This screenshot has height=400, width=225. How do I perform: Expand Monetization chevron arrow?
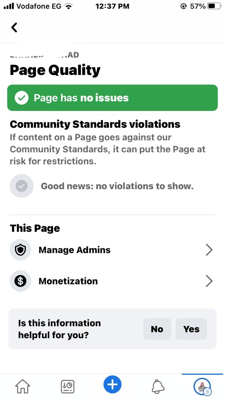tap(209, 281)
